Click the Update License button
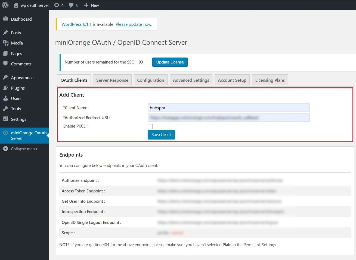Image resolution: width=356 pixels, height=260 pixels. (170, 62)
